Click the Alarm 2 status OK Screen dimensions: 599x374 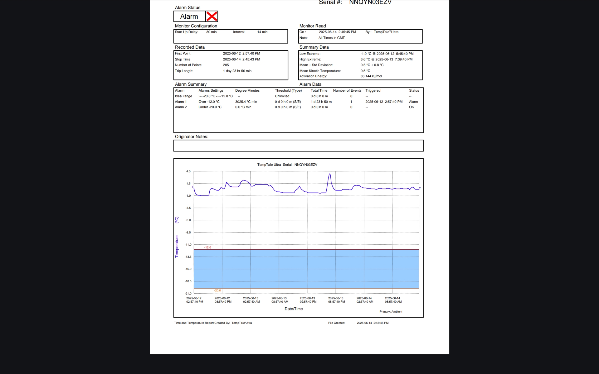tap(412, 107)
